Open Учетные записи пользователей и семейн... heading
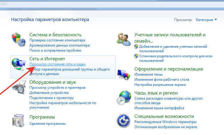The width and height of the screenshot is (224, 135). coord(170,38)
